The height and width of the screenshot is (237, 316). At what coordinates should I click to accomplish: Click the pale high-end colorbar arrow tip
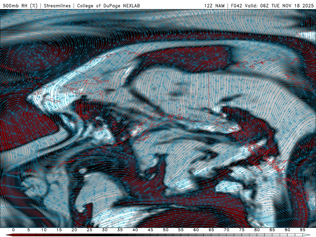307,235
